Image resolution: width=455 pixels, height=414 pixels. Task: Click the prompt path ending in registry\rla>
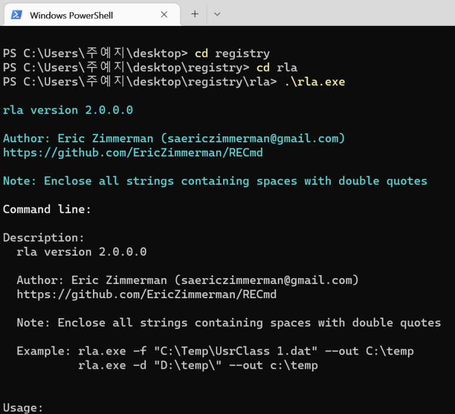click(x=140, y=82)
